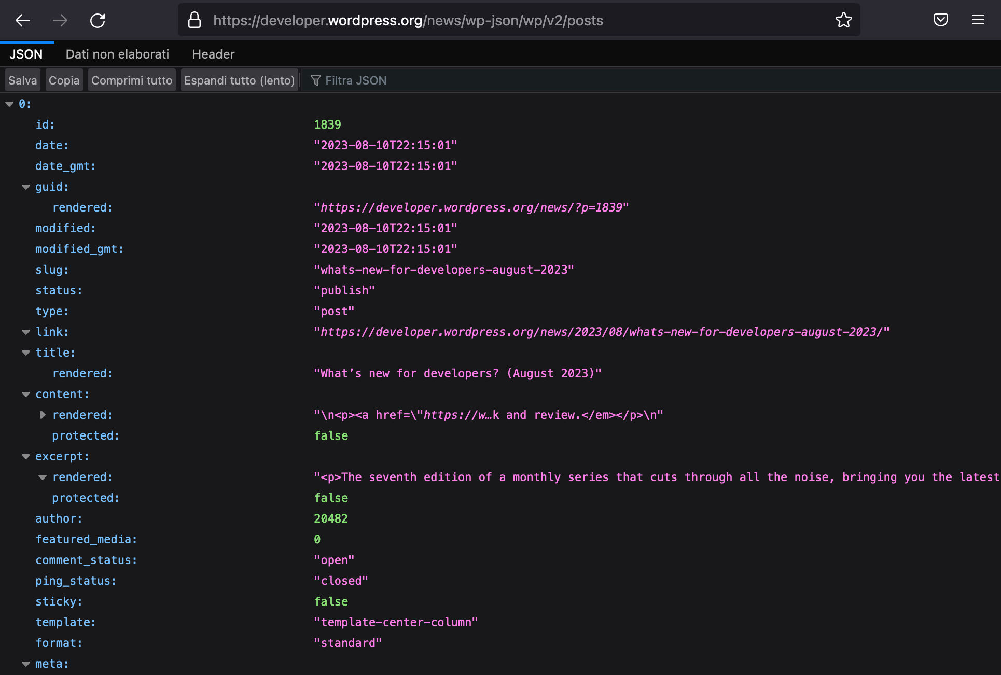Click the format value "standard"
This screenshot has width=1001, height=675.
coord(348,643)
